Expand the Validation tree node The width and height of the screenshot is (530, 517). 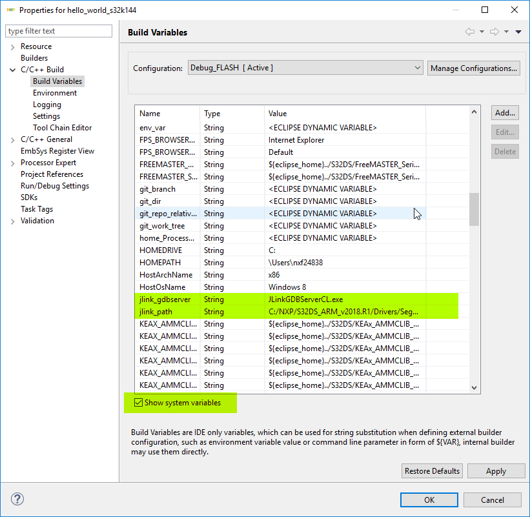coord(12,221)
